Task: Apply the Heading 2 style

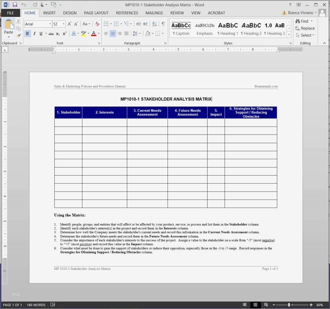Action: point(251,29)
